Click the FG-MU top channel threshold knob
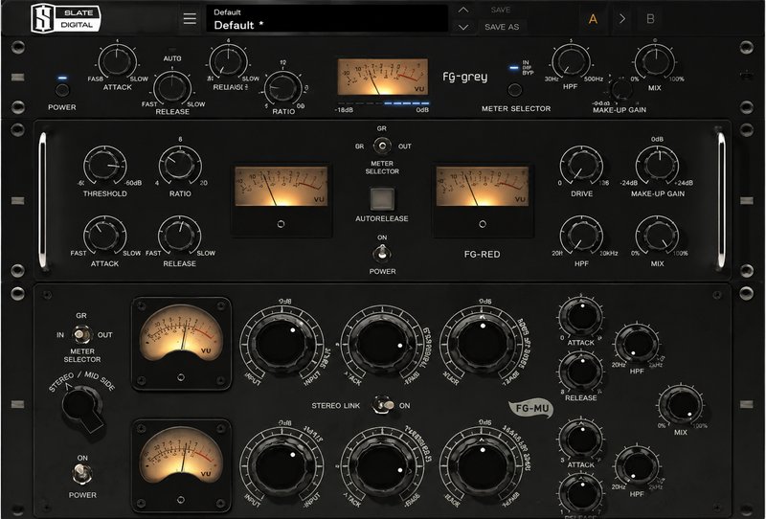 [382, 344]
